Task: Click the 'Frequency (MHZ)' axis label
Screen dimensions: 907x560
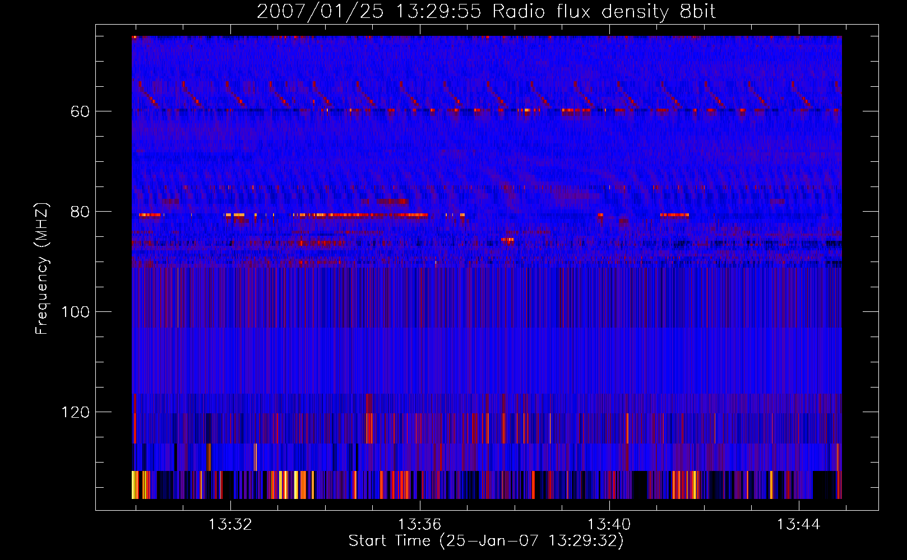Action: (x=42, y=268)
